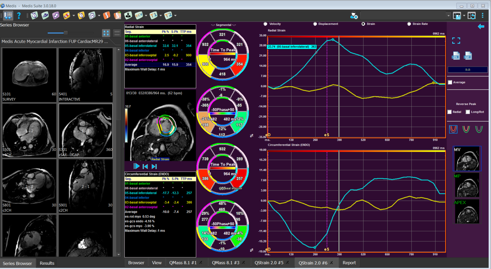
Task: Click the reset layout icon
Action: point(472,15)
